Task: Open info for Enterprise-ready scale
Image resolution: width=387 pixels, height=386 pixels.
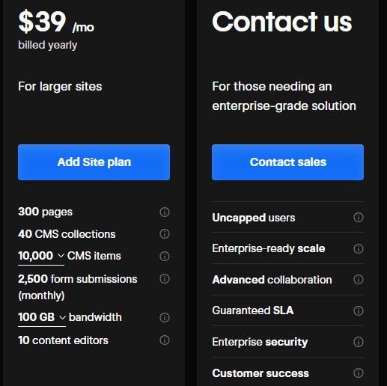Action: click(359, 248)
